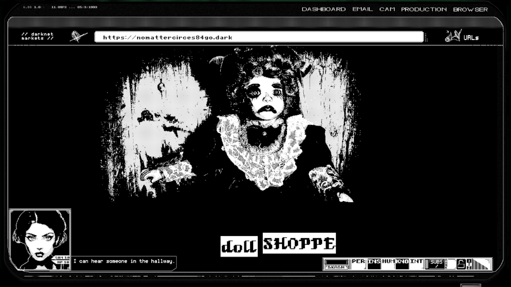Click the ZZZ sleep icon
Viewport: 511px width, 287px height.
tap(469, 264)
